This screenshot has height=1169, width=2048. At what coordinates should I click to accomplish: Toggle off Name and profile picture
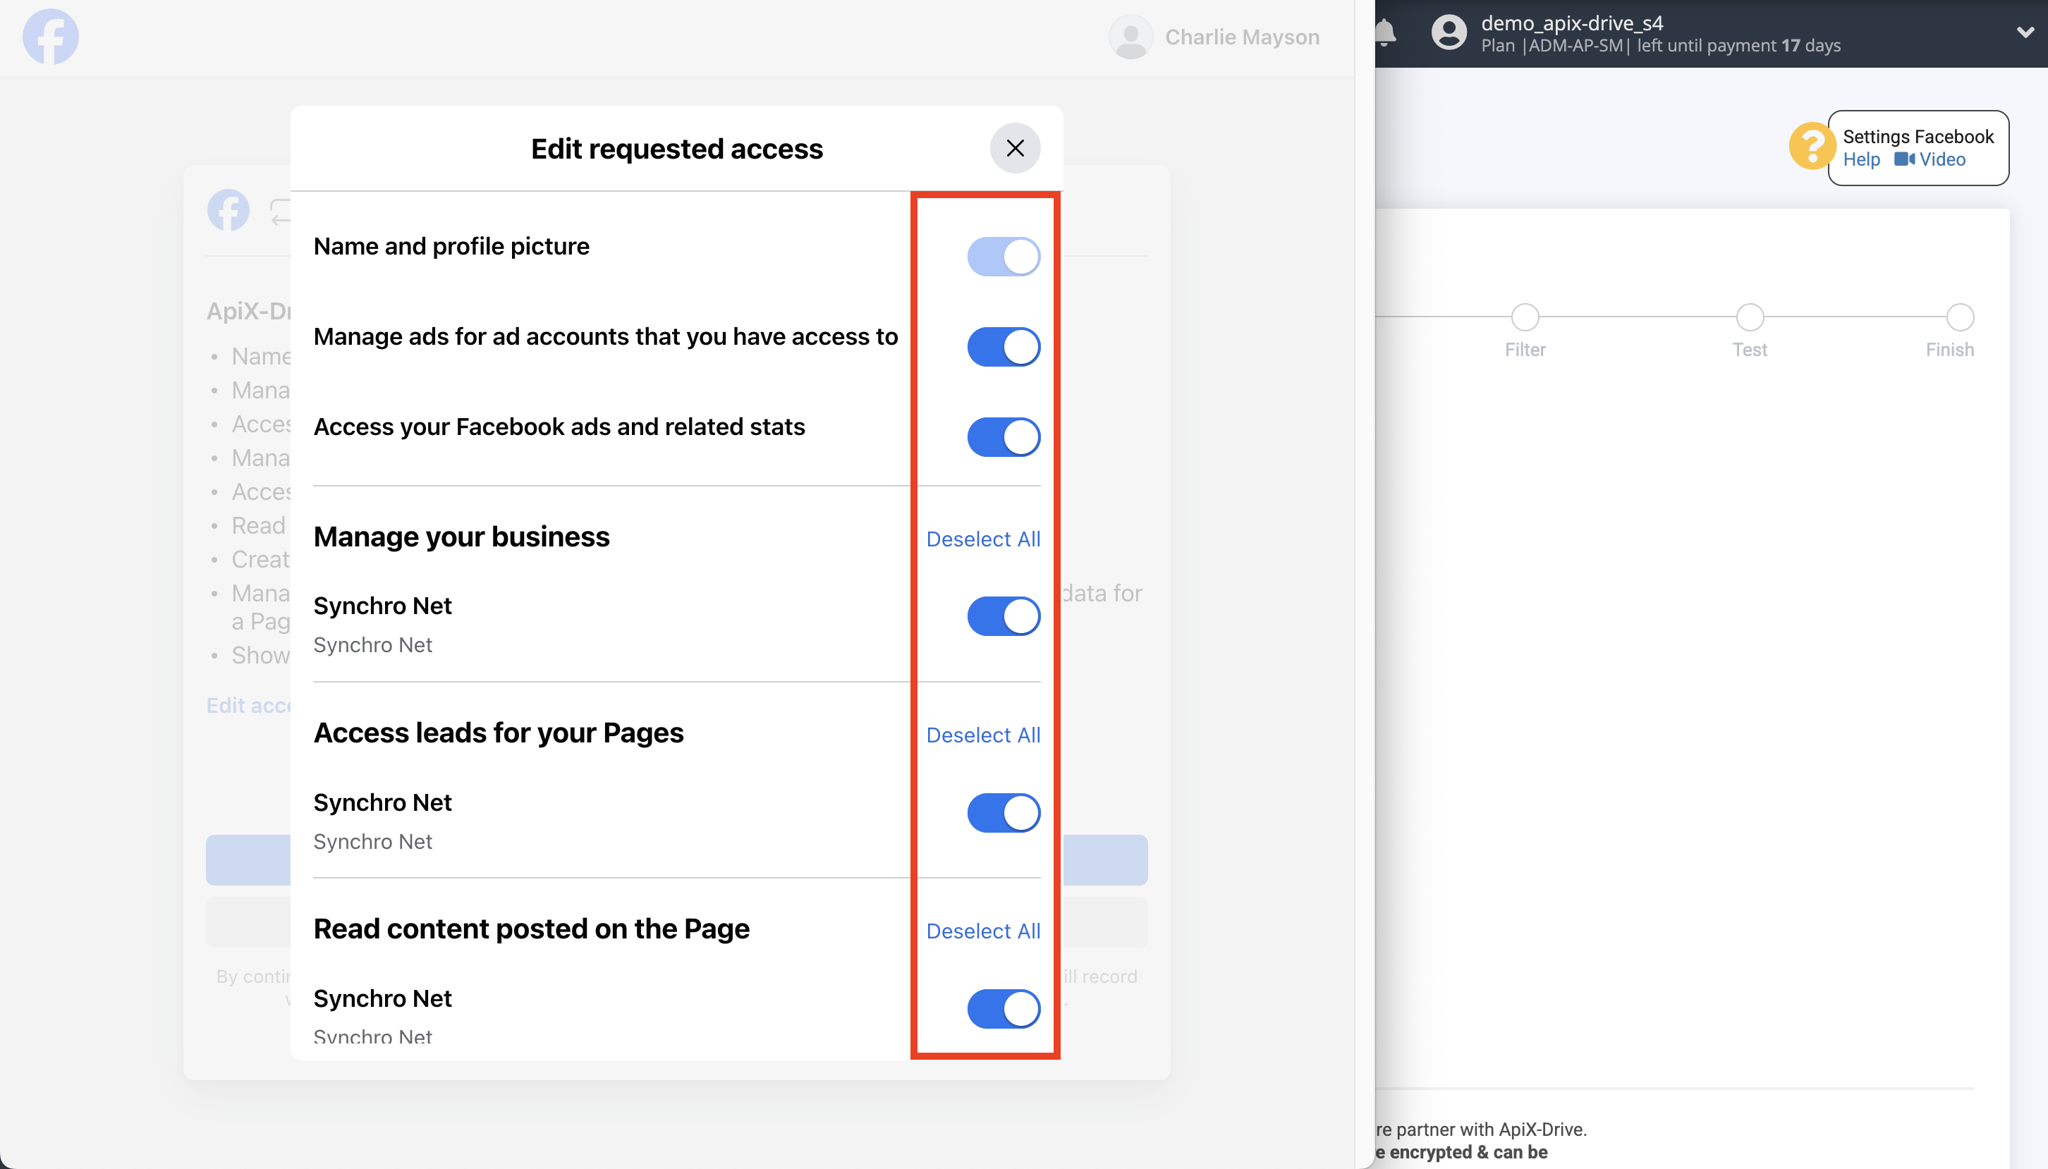tap(1004, 256)
